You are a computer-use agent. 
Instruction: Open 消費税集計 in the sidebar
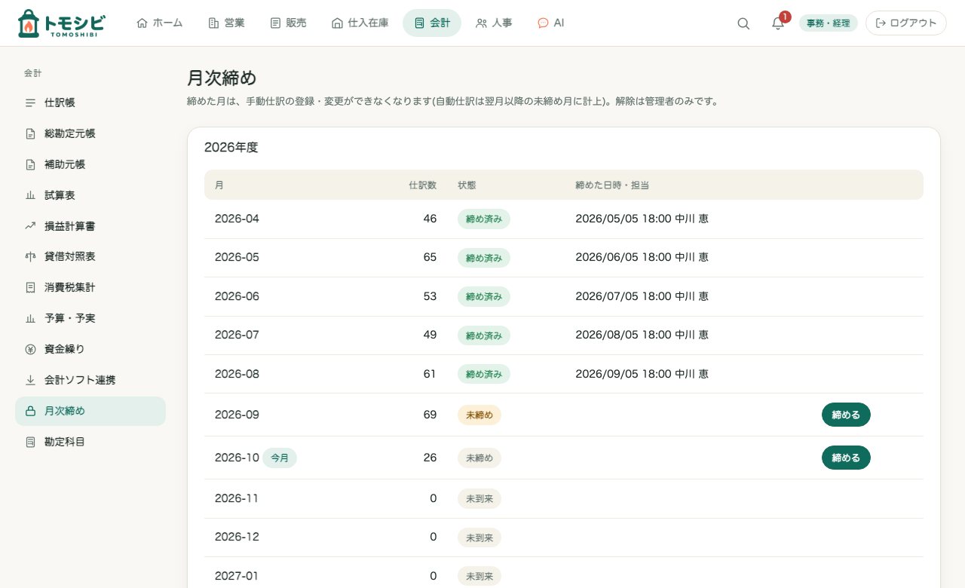90,287
